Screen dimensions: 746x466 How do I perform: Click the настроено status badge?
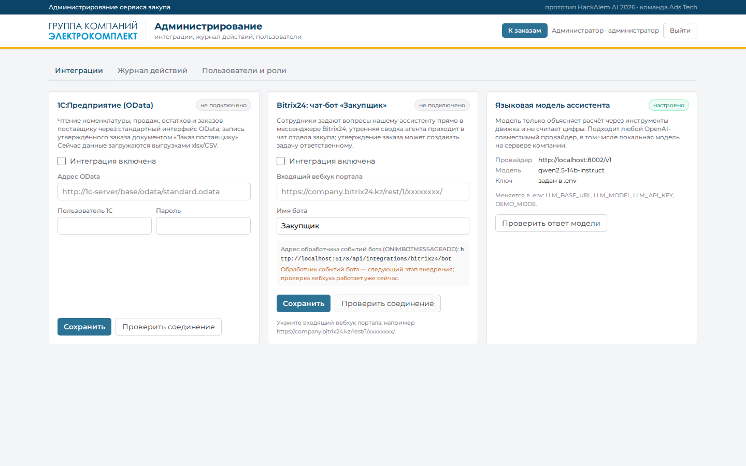click(668, 105)
